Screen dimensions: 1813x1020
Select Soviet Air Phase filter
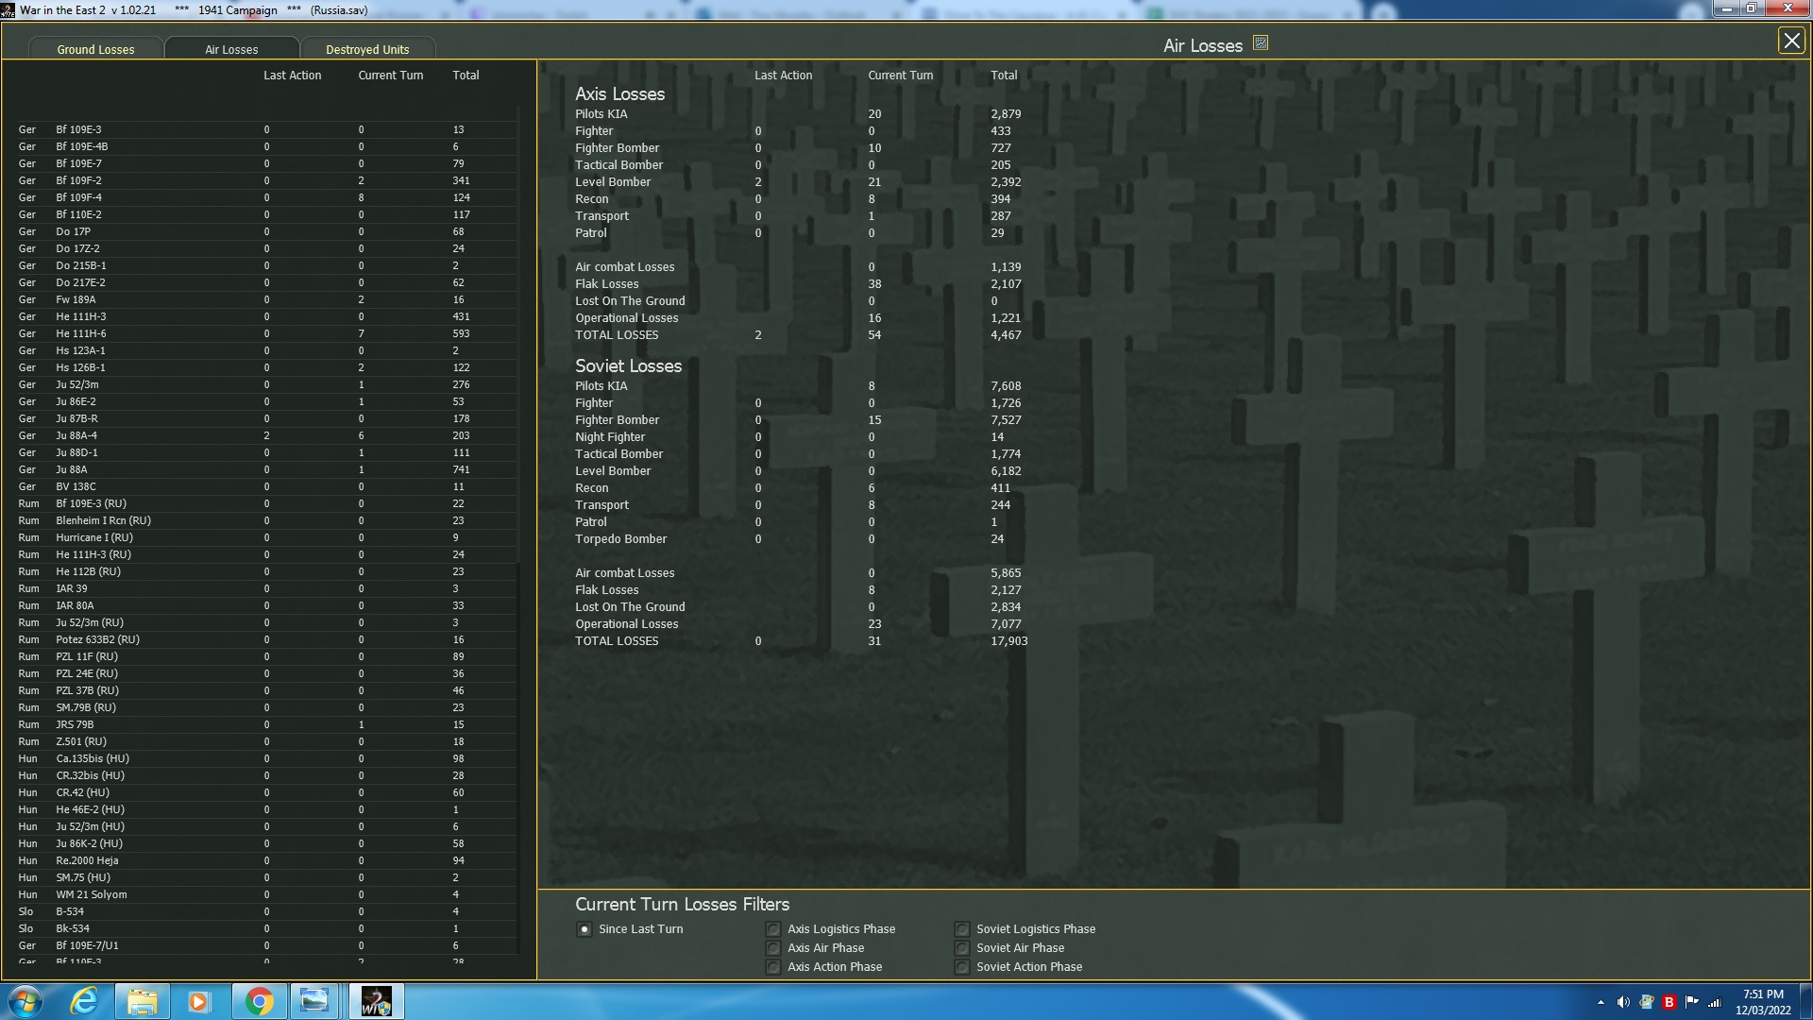[x=962, y=948]
